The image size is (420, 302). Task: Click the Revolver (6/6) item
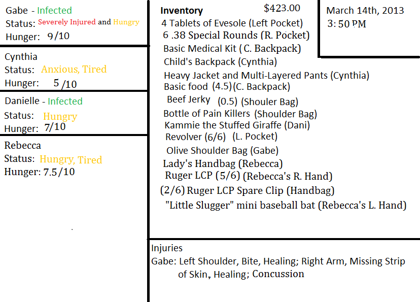coord(221,137)
